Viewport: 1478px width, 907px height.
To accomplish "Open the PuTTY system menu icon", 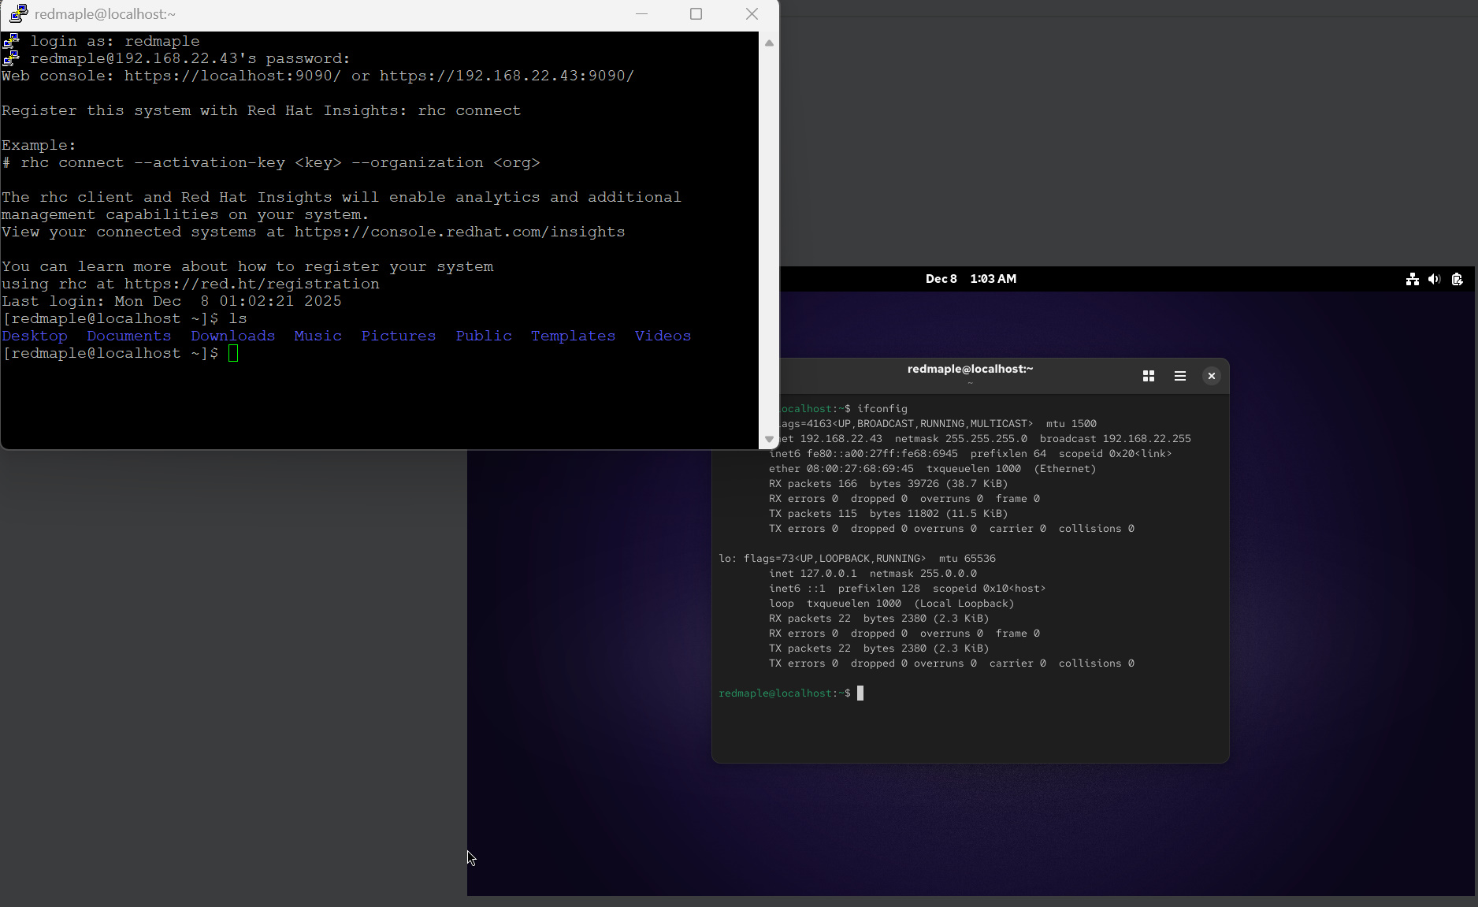I will tap(18, 14).
